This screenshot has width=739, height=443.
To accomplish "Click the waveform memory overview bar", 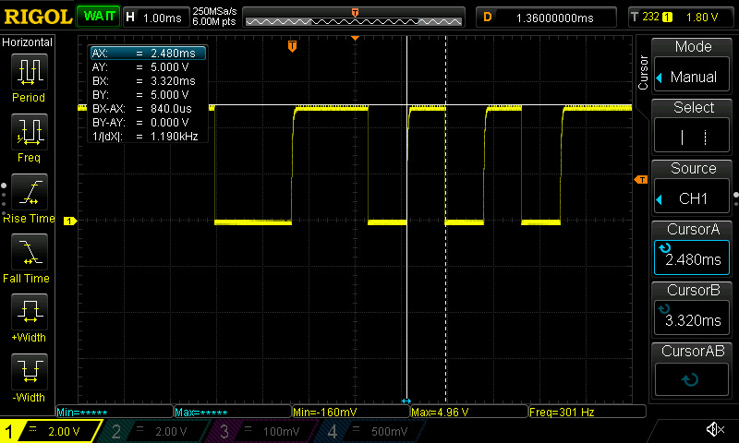I will (354, 18).
